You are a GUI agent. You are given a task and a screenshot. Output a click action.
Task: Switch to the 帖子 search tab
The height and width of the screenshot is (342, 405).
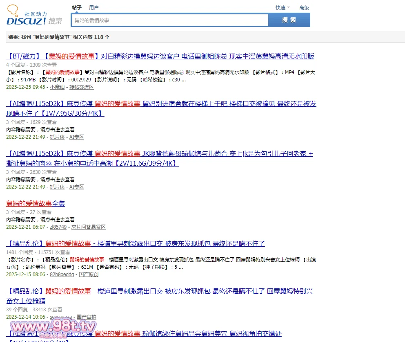(77, 7)
